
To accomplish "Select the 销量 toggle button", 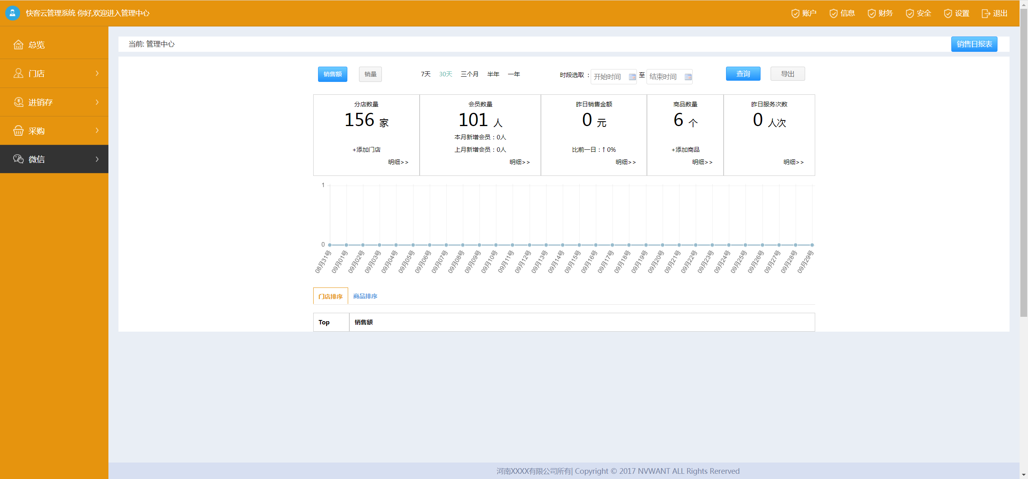I will (370, 74).
